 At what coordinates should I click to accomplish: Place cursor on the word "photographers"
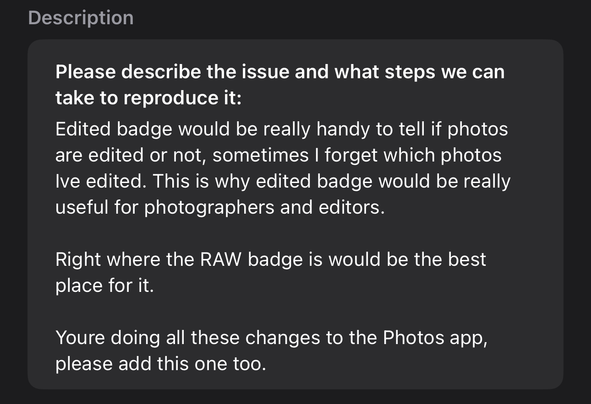(209, 207)
